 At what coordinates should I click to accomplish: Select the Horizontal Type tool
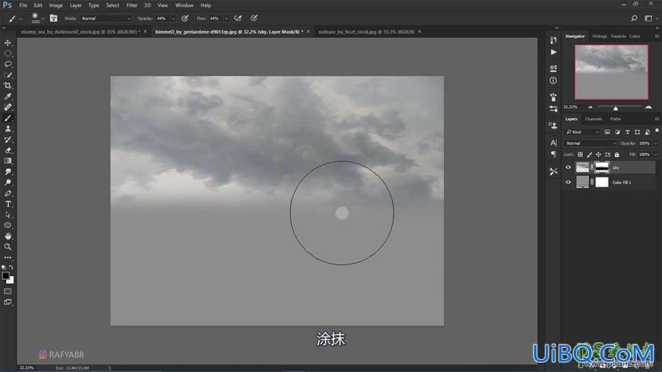click(x=8, y=204)
